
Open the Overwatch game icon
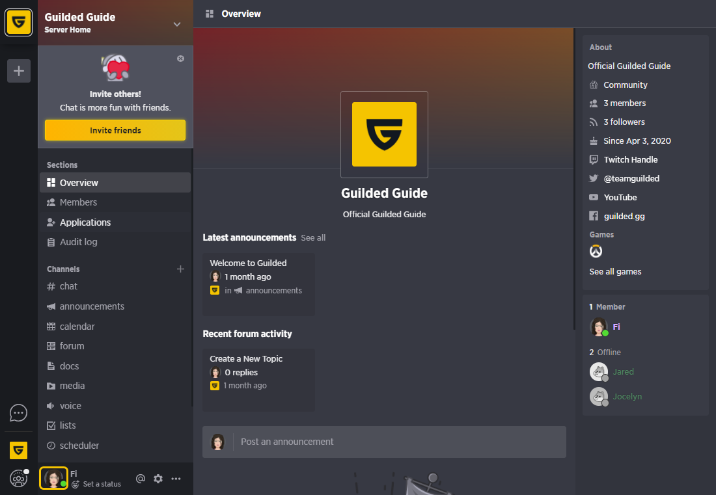pos(596,251)
